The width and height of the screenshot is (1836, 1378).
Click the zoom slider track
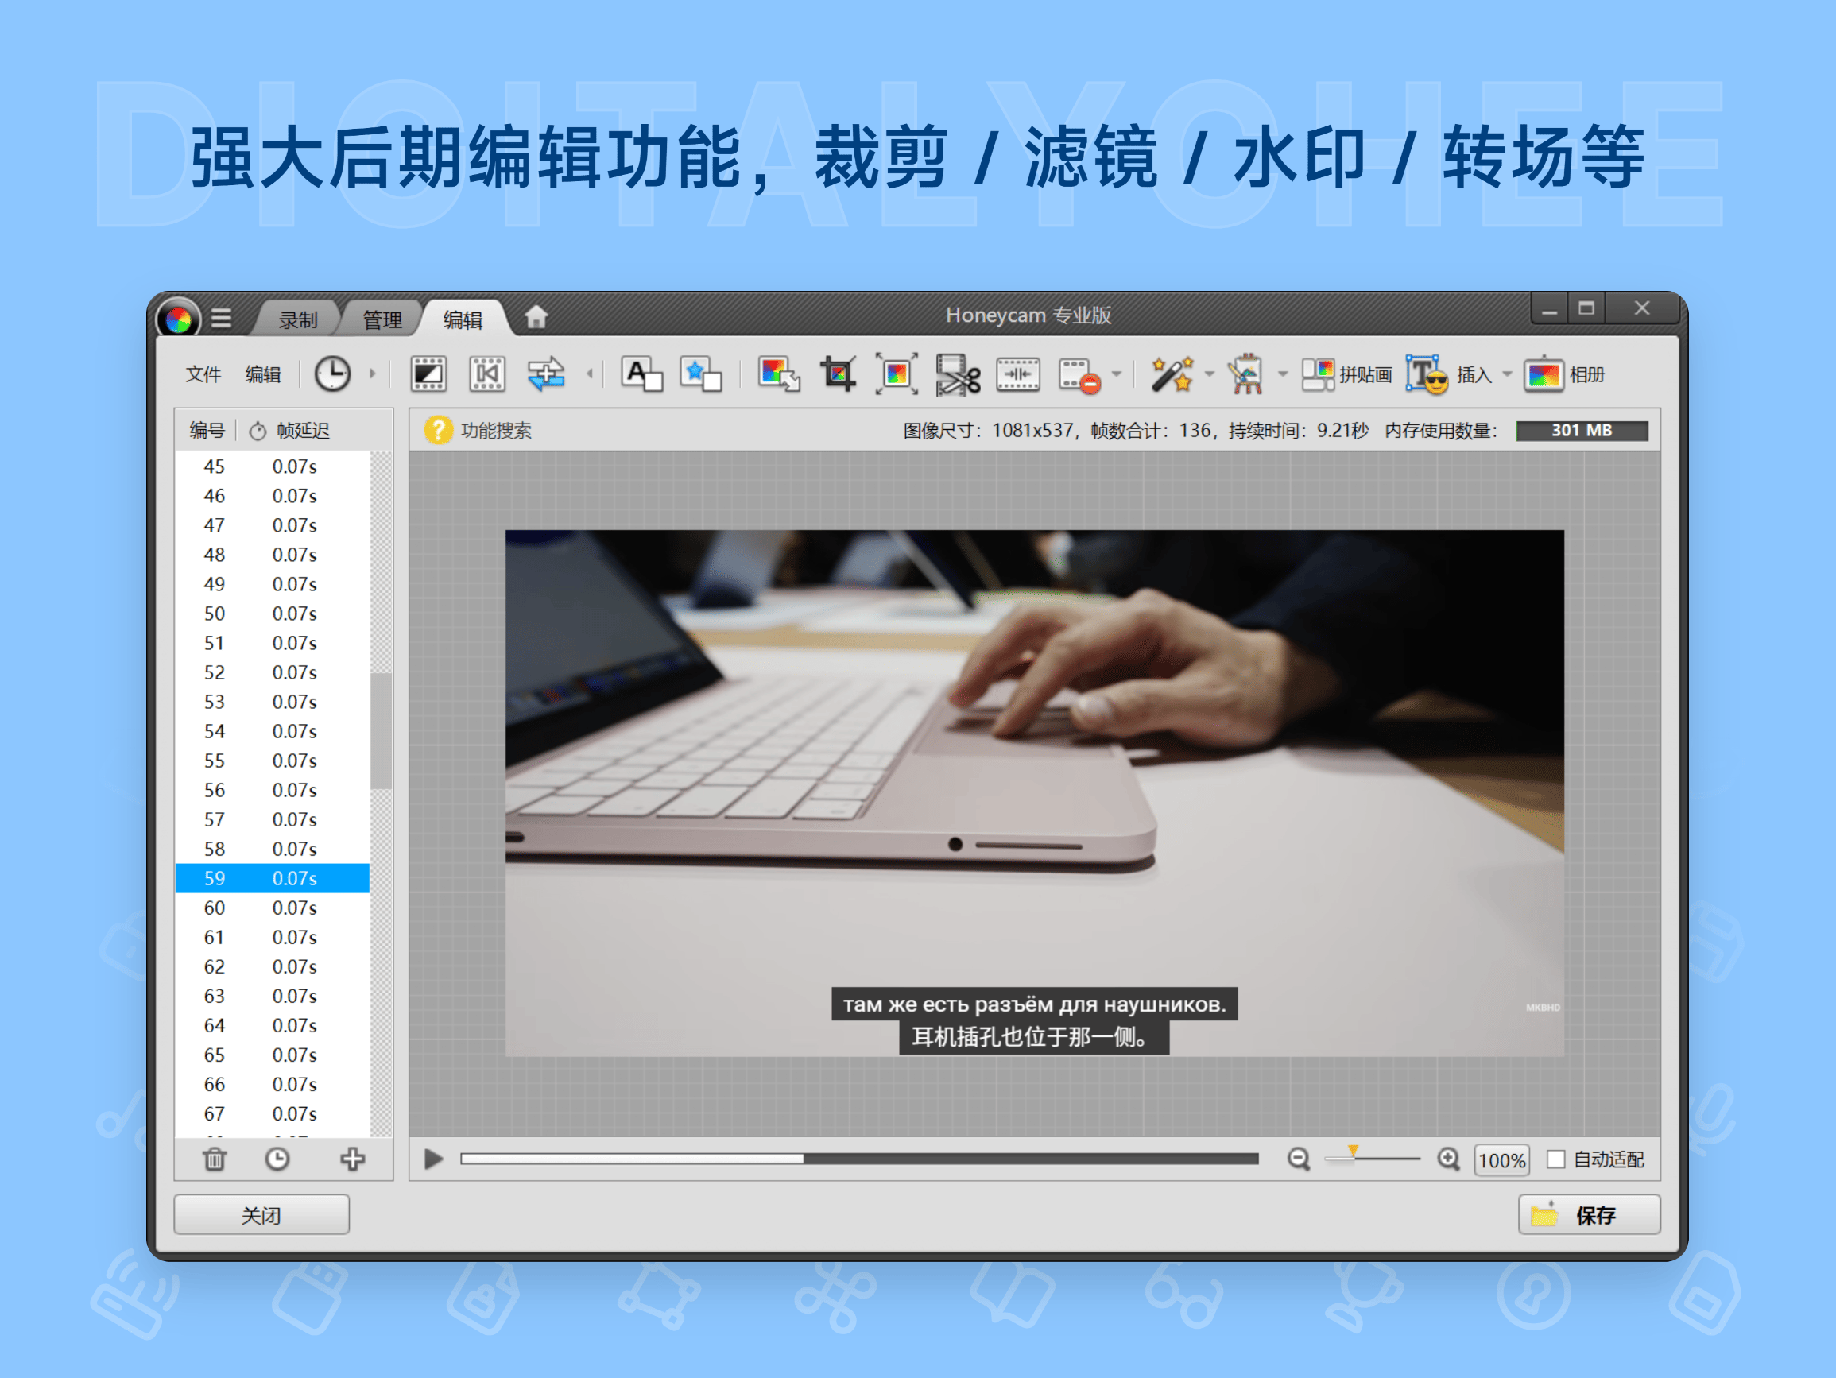coord(1386,1159)
